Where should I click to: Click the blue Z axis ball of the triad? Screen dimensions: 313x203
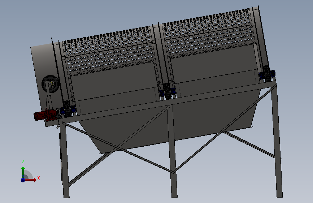23,180
